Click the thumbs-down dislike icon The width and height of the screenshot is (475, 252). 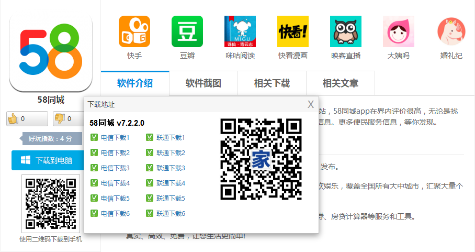click(x=60, y=118)
